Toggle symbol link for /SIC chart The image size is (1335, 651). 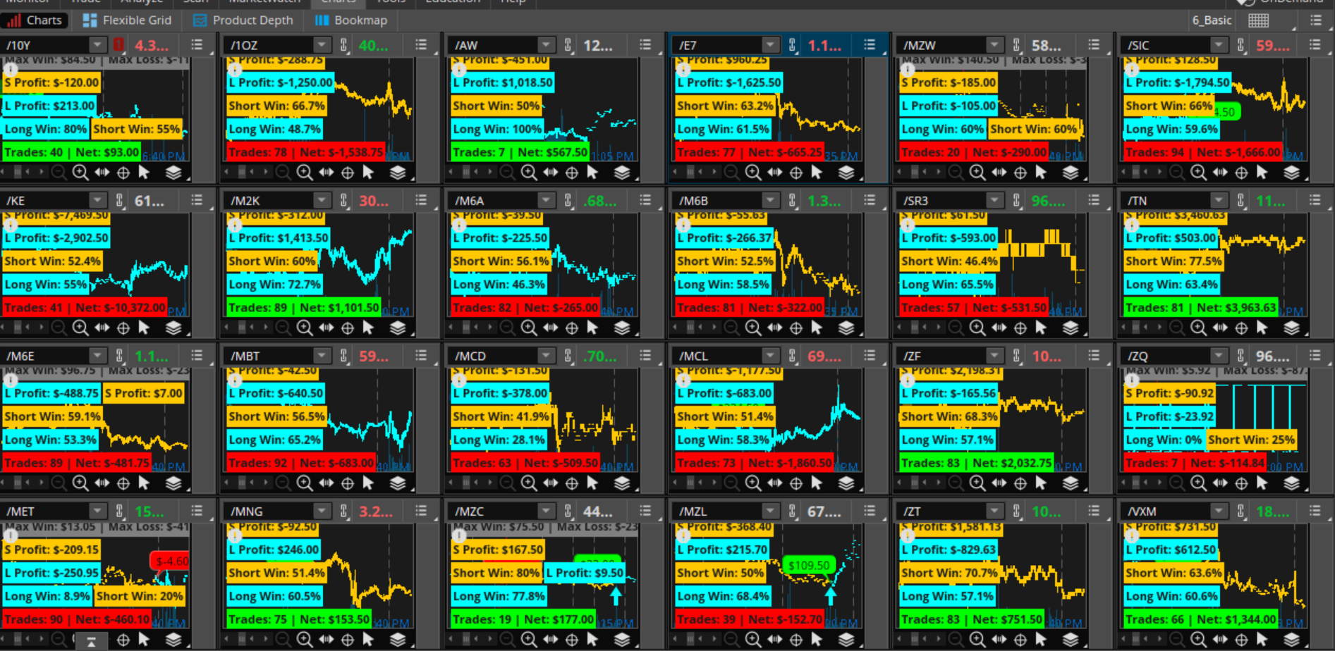point(1241,45)
